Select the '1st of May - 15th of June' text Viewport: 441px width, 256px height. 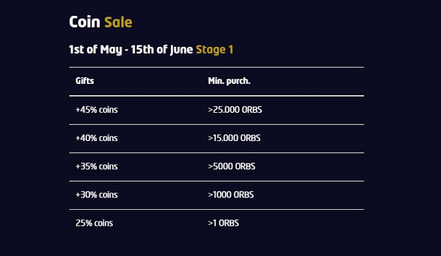(x=131, y=50)
